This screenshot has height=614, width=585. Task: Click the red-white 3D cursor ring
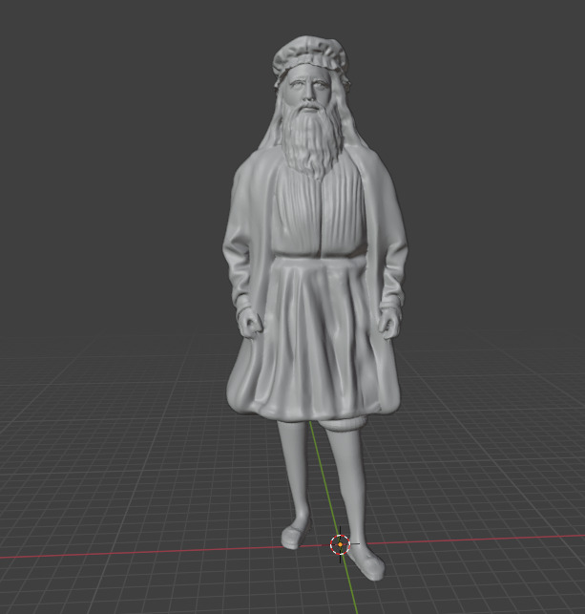coord(340,544)
